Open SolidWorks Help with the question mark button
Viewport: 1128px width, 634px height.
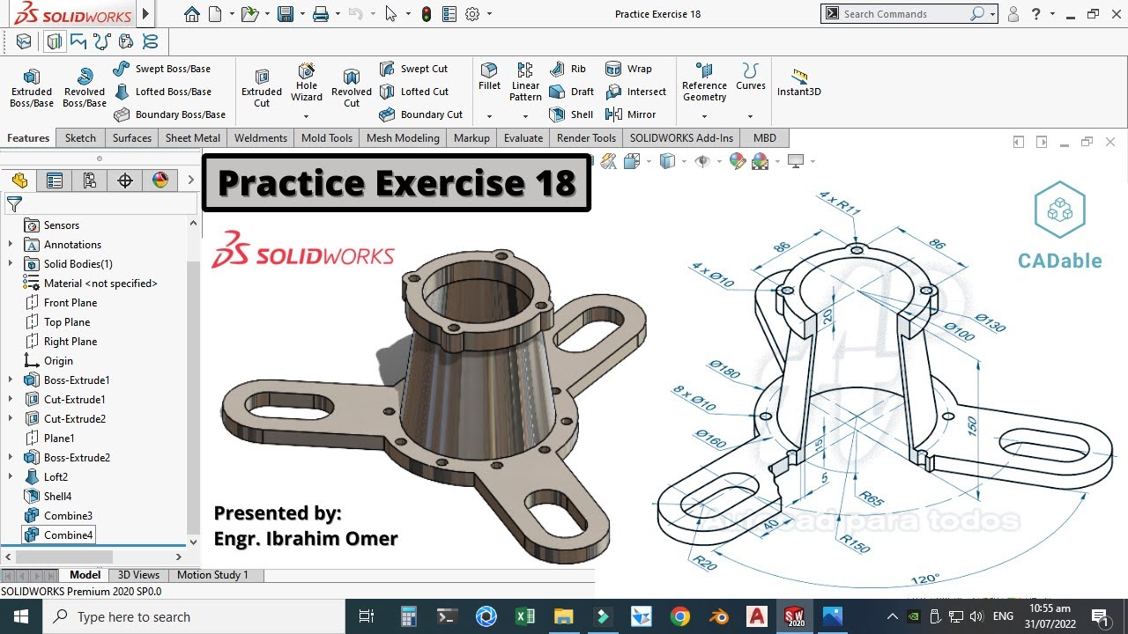1035,14
